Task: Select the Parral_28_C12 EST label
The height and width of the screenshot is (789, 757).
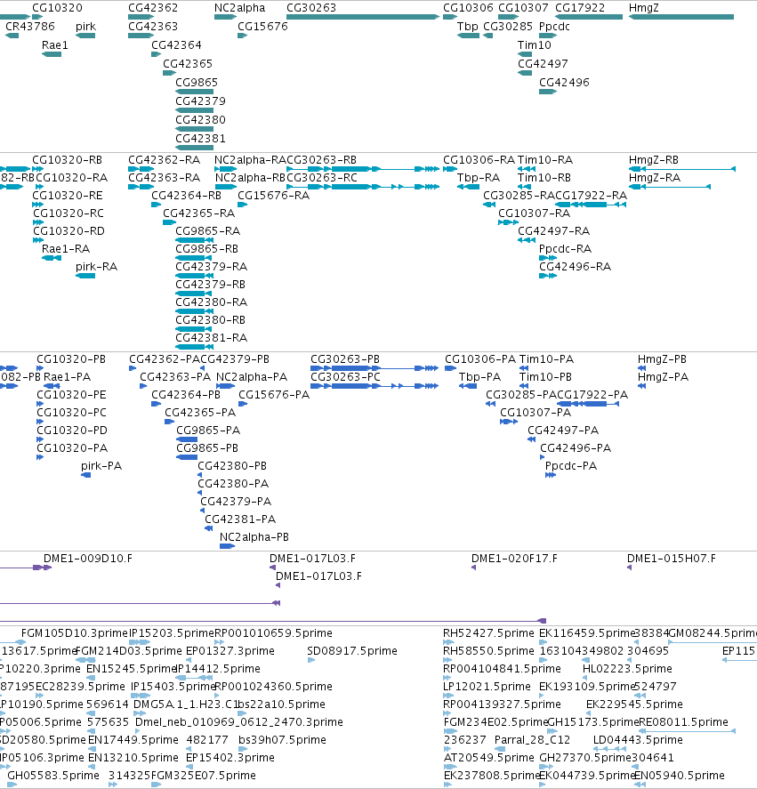Action: click(533, 740)
